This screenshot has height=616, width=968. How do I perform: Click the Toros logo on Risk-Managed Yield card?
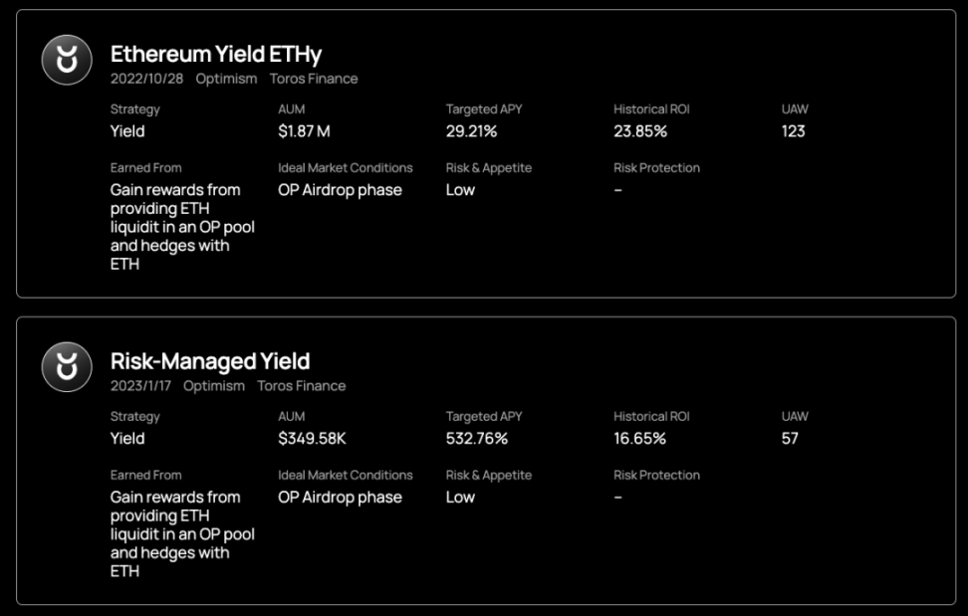(x=67, y=367)
